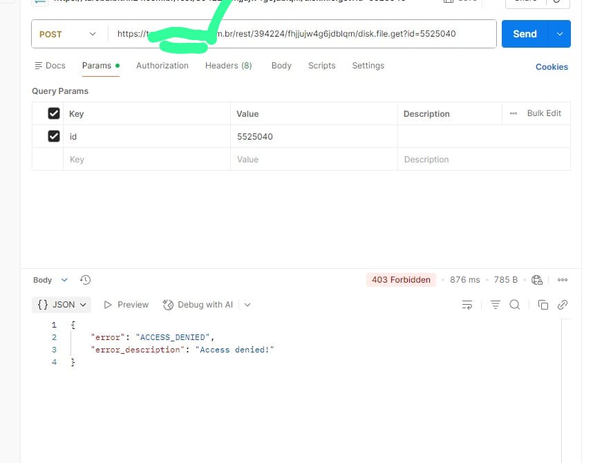Click the network info globe icon
This screenshot has width=593, height=463.
point(537,280)
